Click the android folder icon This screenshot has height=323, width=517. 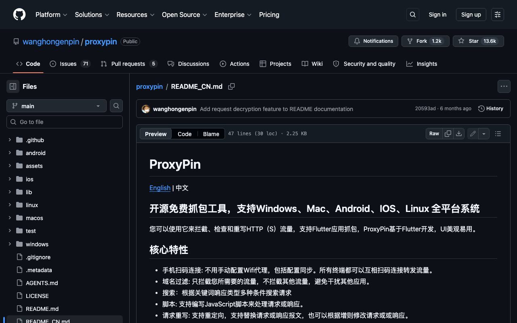pos(19,153)
